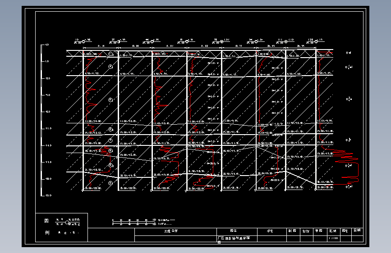
Task: Select borehole marker number 10
Action: [x=83, y=42]
